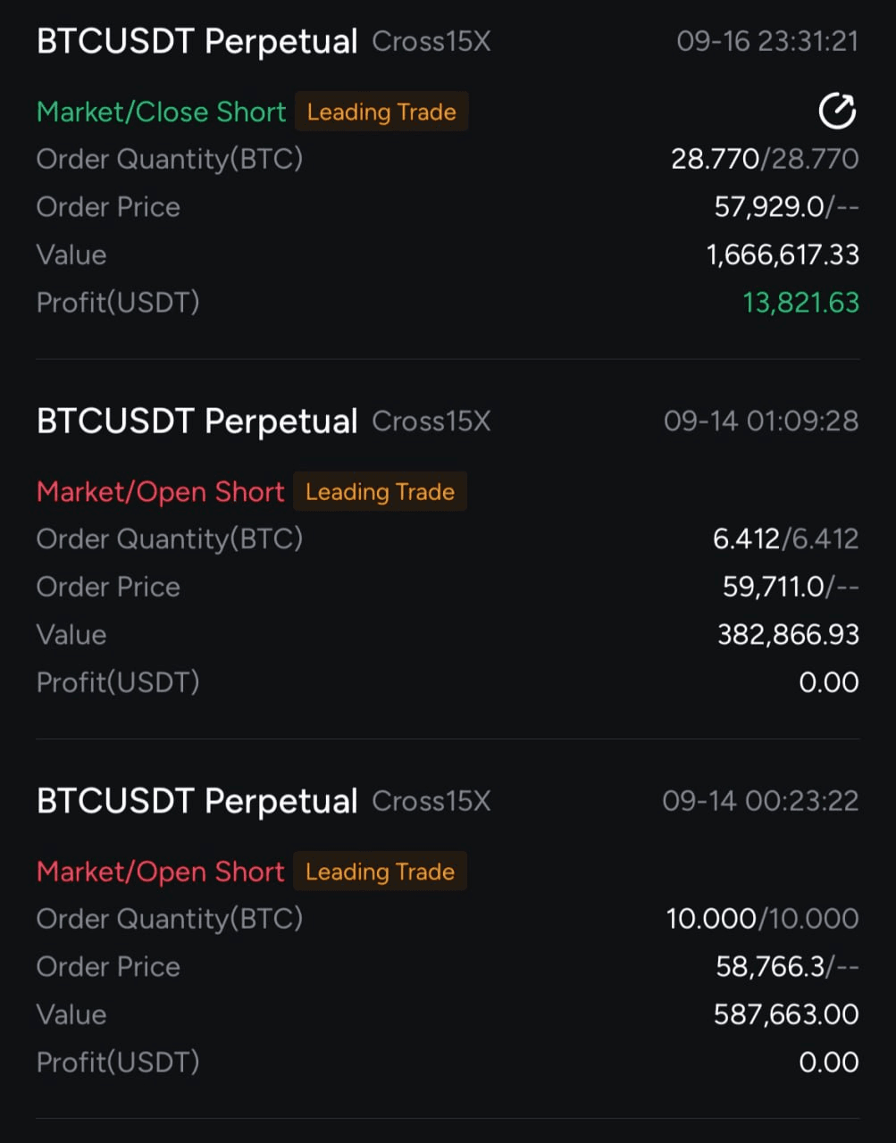Tap order quantity 28.770/28.770

(x=765, y=159)
